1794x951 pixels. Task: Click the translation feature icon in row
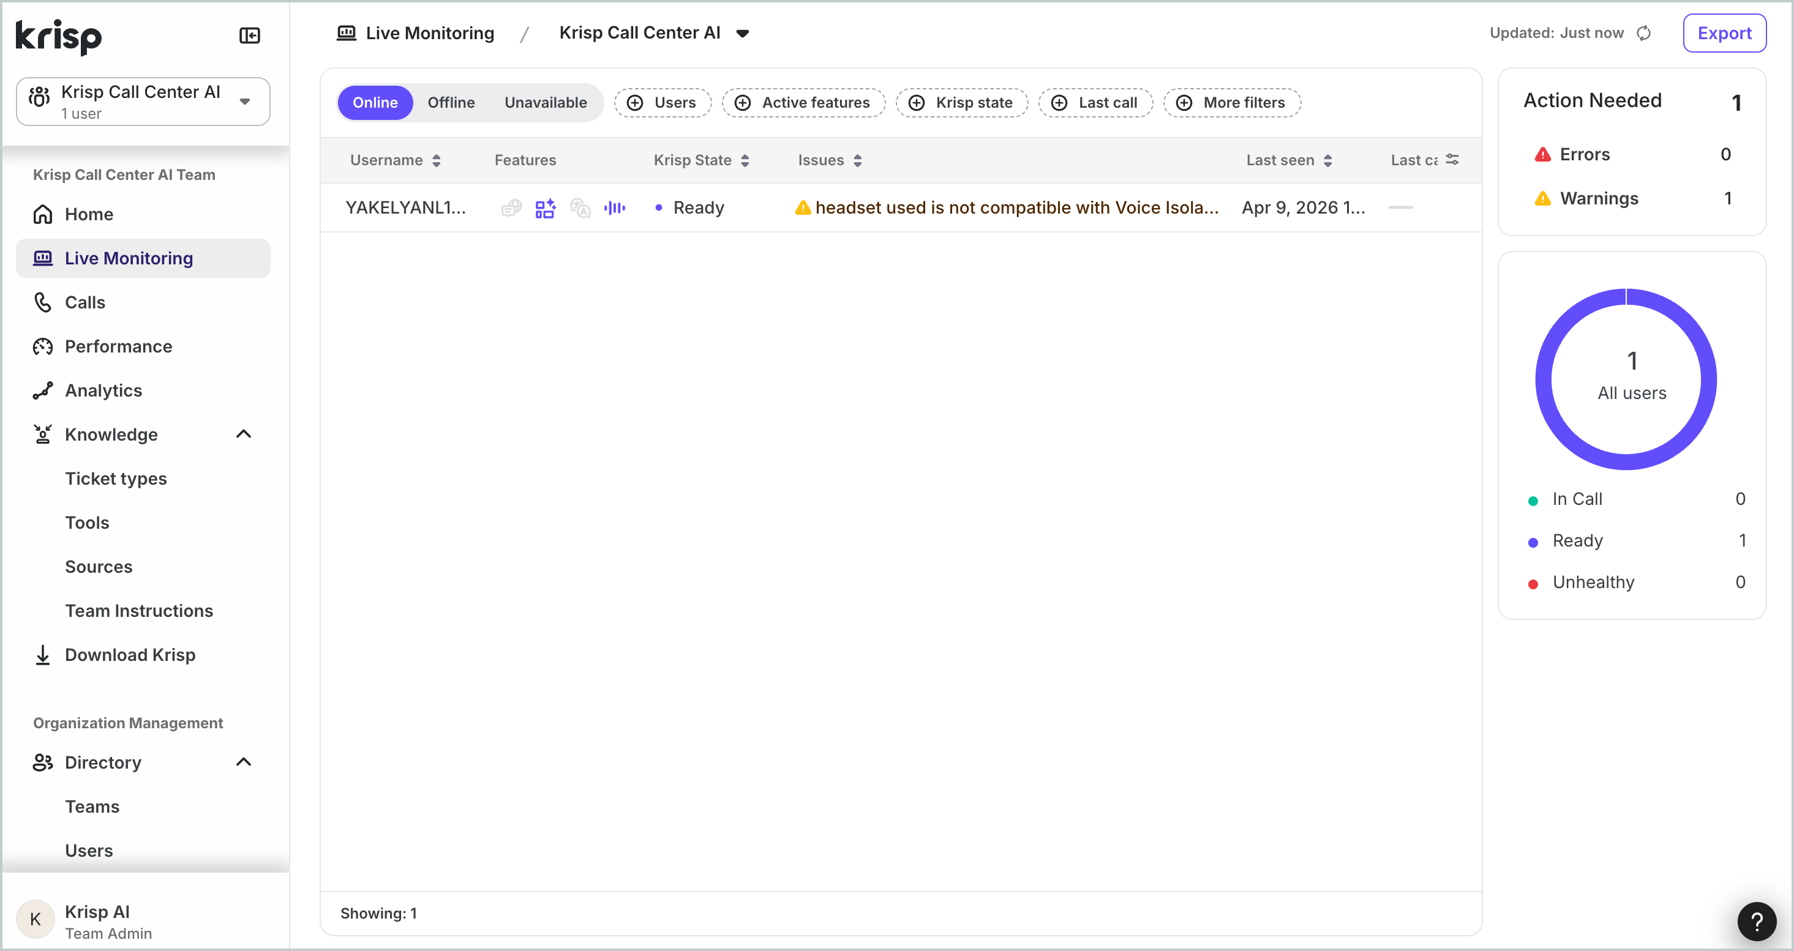tap(579, 207)
